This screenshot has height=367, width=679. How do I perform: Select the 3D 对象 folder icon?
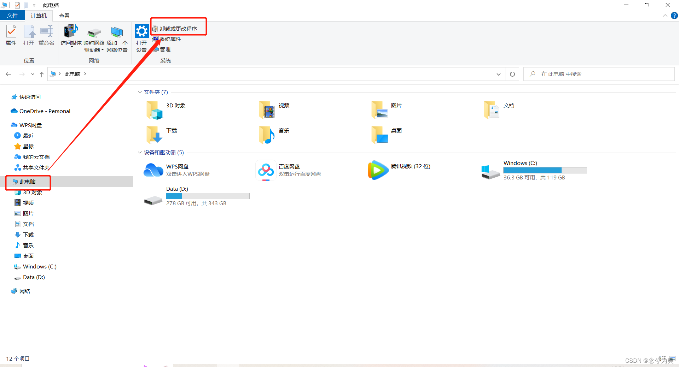point(154,110)
